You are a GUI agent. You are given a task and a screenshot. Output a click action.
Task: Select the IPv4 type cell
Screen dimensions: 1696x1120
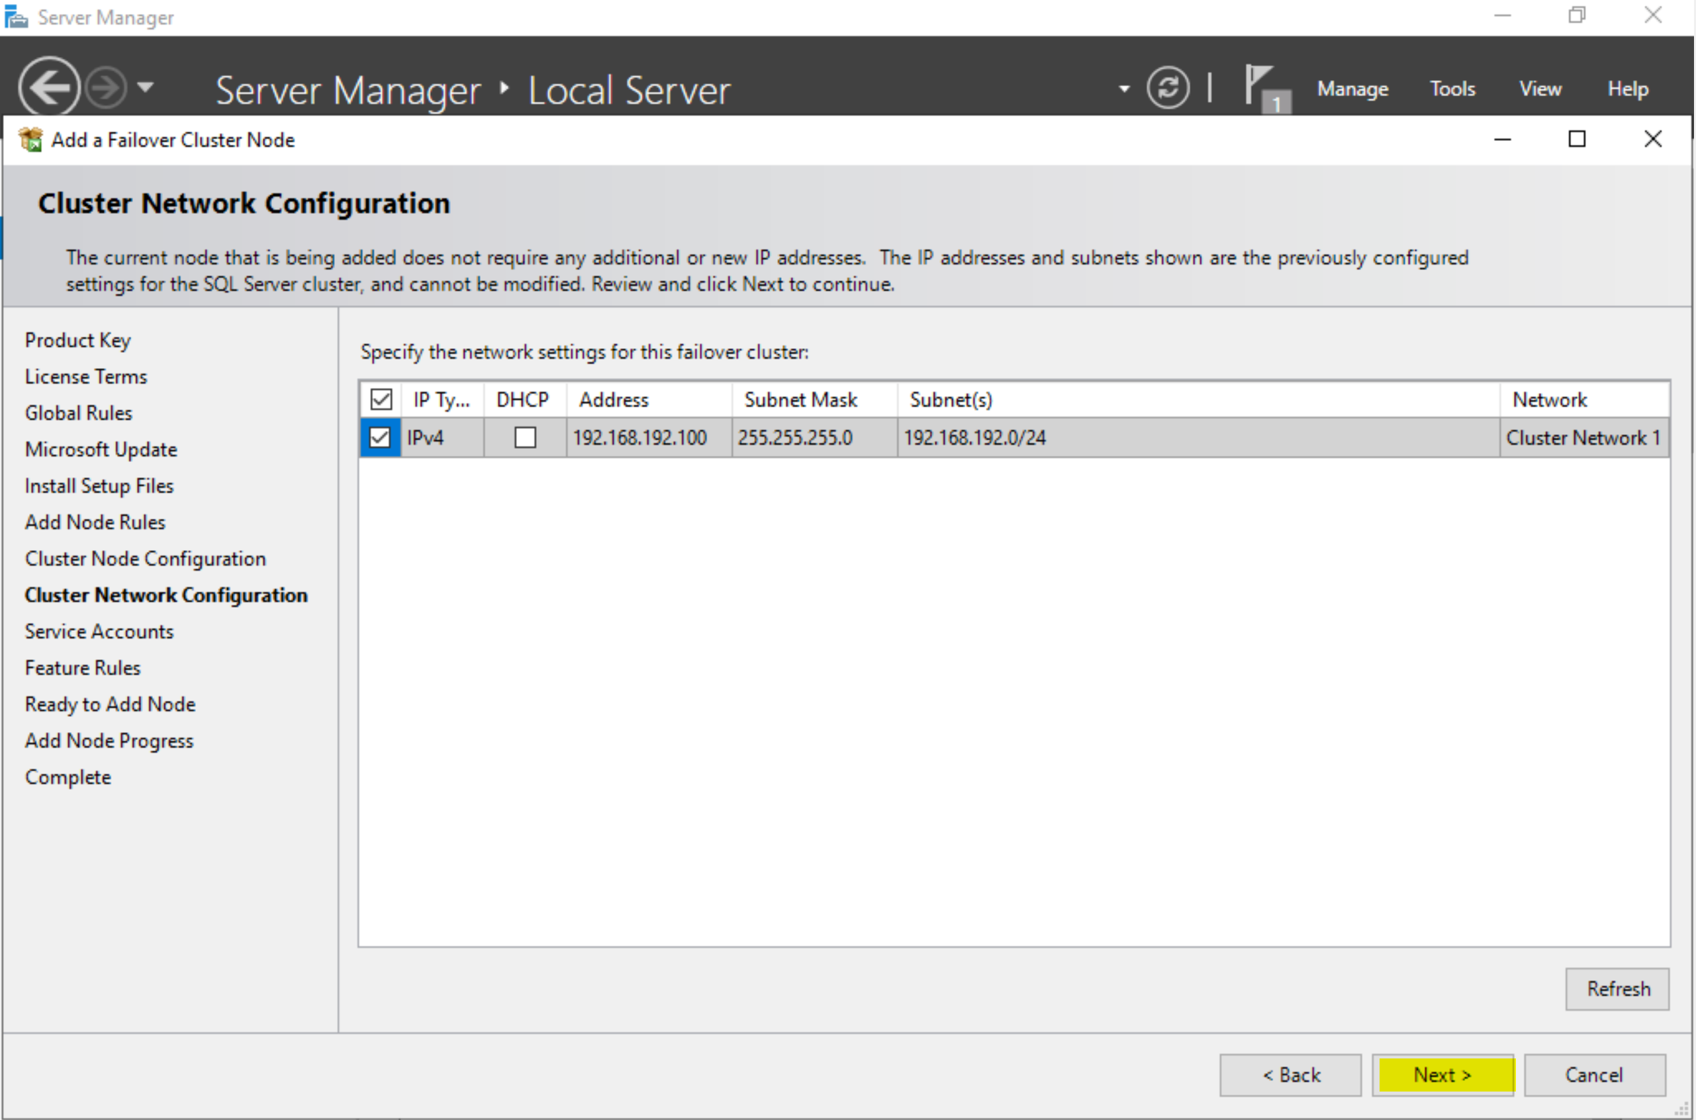coord(442,437)
